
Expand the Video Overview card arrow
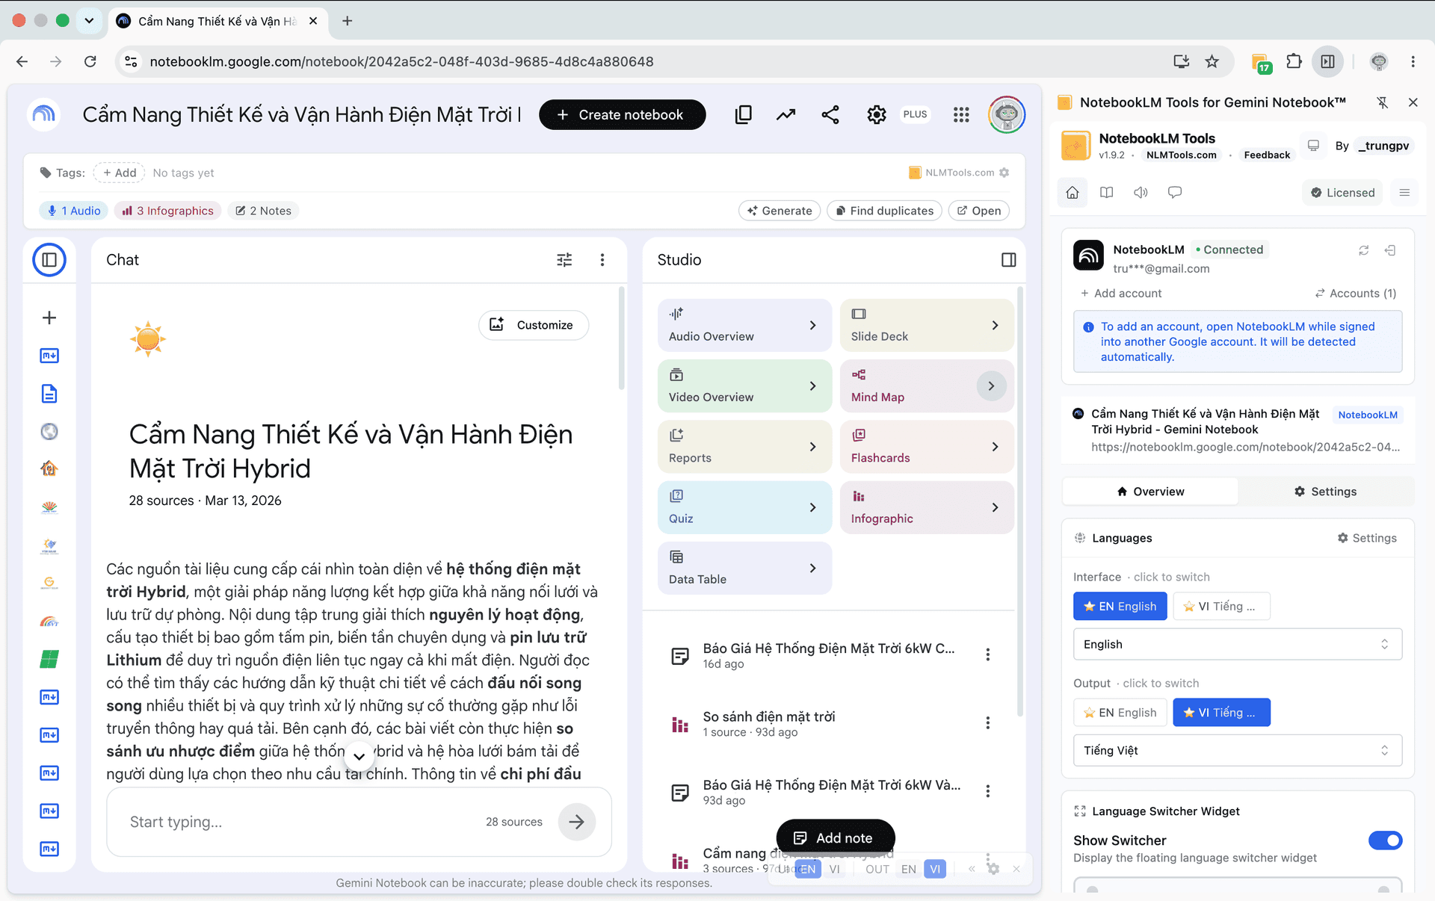pos(812,386)
